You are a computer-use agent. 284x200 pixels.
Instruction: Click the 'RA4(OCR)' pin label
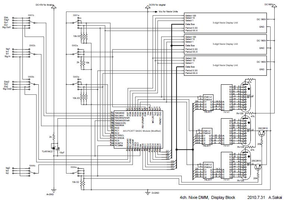pyautogui.click(x=120, y=123)
